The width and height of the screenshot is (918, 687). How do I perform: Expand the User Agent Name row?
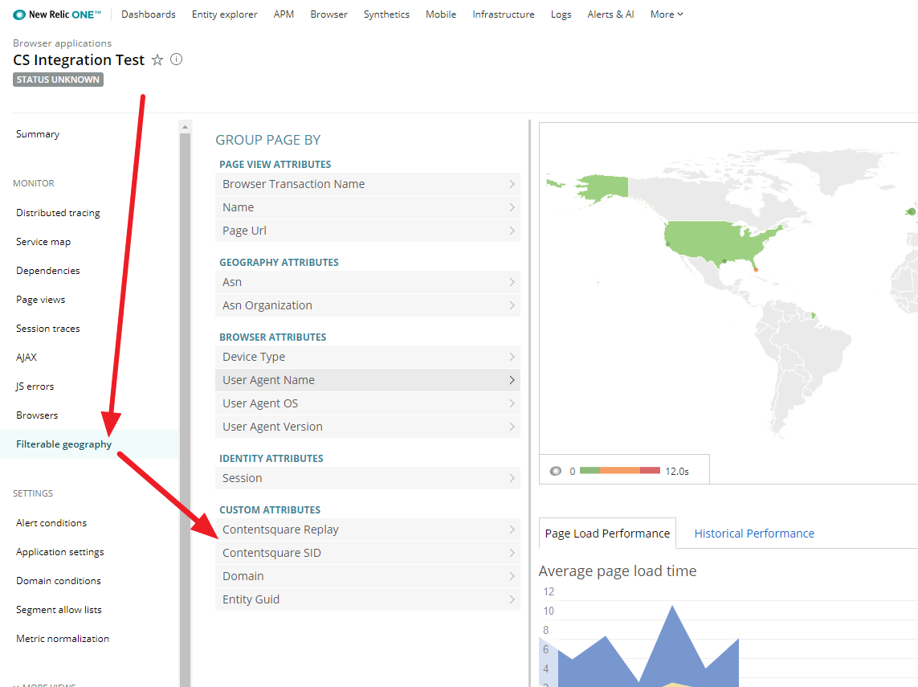(368, 380)
